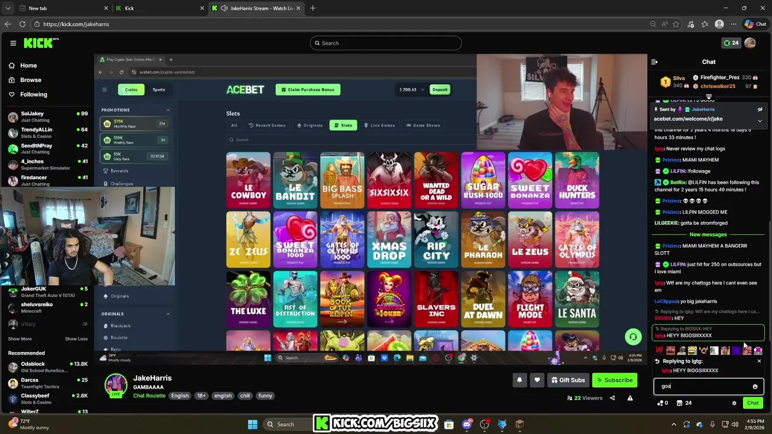Click the Claim Purchase Bonus button in the stream
The image size is (772, 434).
point(308,89)
